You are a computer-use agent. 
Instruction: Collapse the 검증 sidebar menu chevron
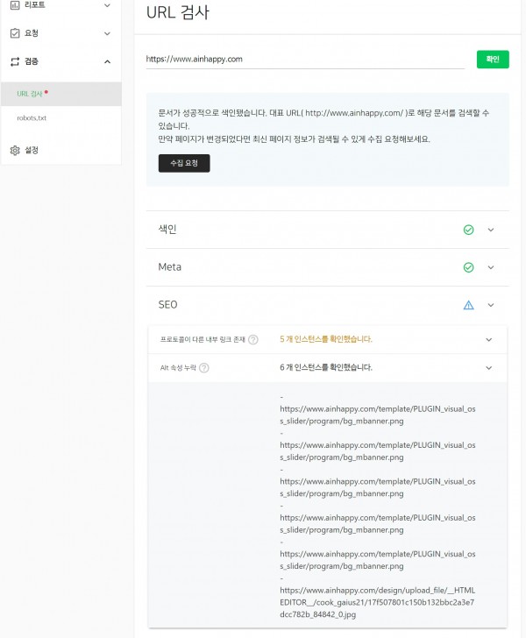pos(107,61)
